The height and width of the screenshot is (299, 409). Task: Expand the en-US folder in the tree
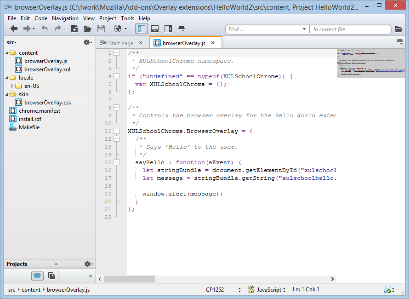pyautogui.click(x=12, y=86)
